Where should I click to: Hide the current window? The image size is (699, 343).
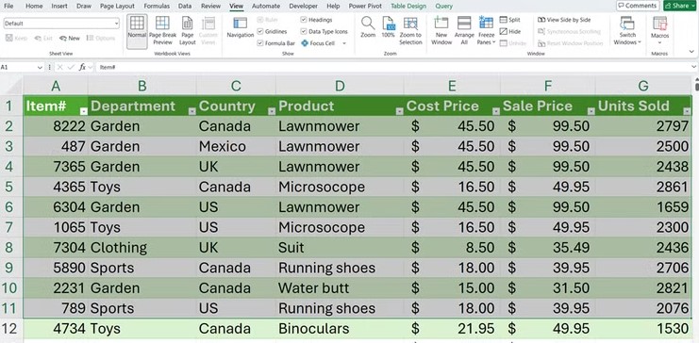click(510, 31)
